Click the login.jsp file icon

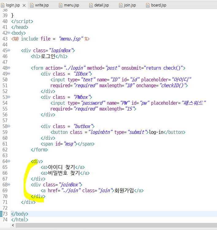pyautogui.click(x=2, y=5)
